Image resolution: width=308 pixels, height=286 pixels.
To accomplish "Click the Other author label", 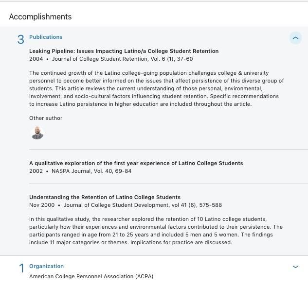I will (x=46, y=118).
